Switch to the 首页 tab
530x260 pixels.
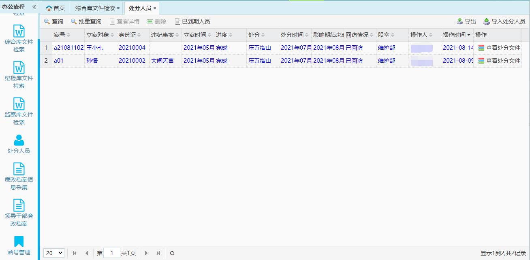tap(55, 8)
